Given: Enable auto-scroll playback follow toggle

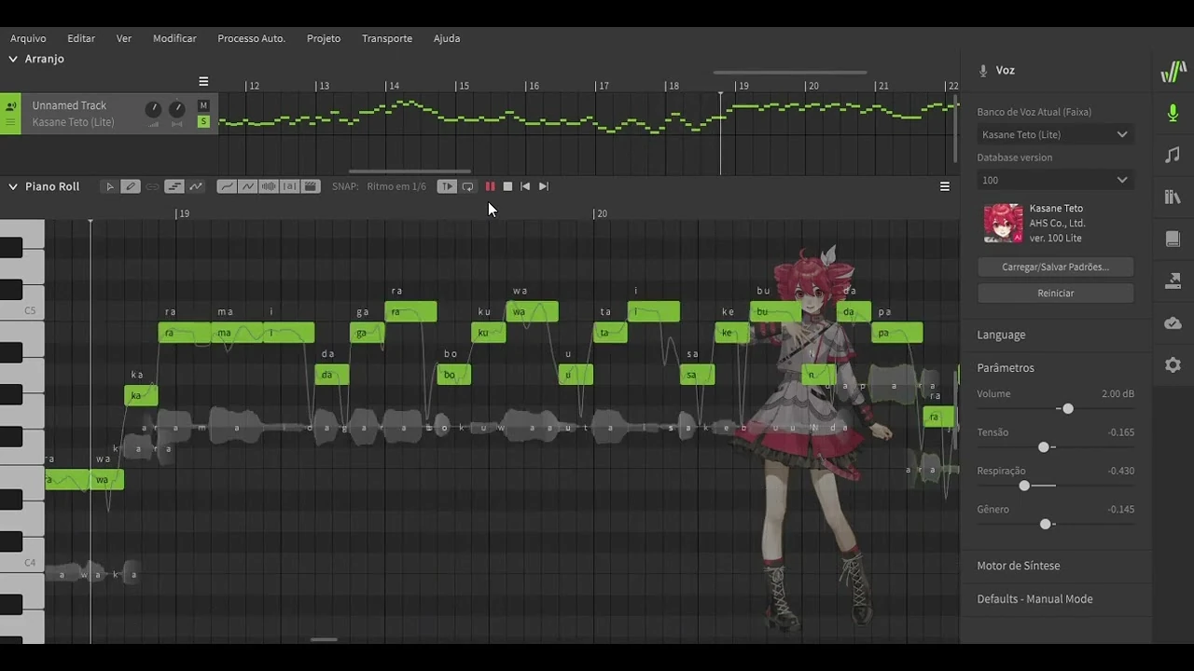Looking at the screenshot, I should tap(447, 186).
